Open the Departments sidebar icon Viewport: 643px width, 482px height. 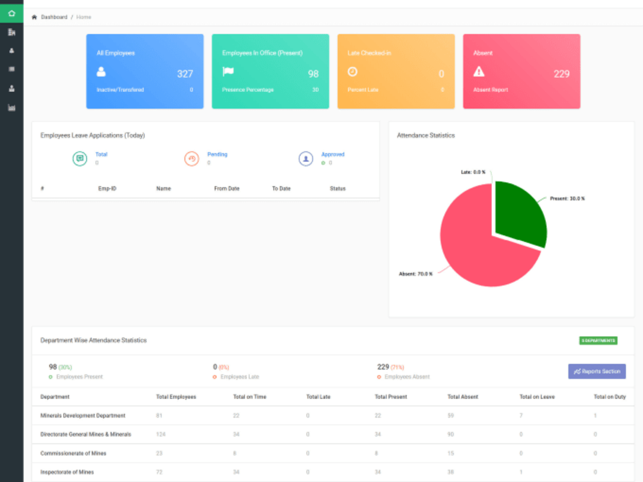12,31
